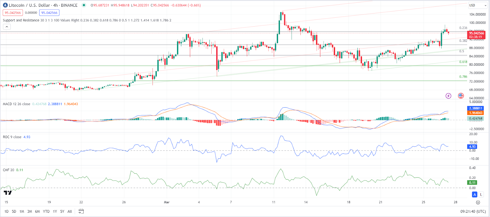Select the MACD 12 26 close indicator label
Image resolution: width=490 pixels, height=217 pixels.
[17, 104]
